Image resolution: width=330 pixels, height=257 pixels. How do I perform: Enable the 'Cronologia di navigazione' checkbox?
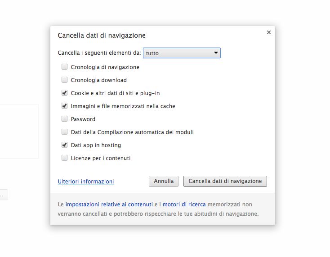65,67
